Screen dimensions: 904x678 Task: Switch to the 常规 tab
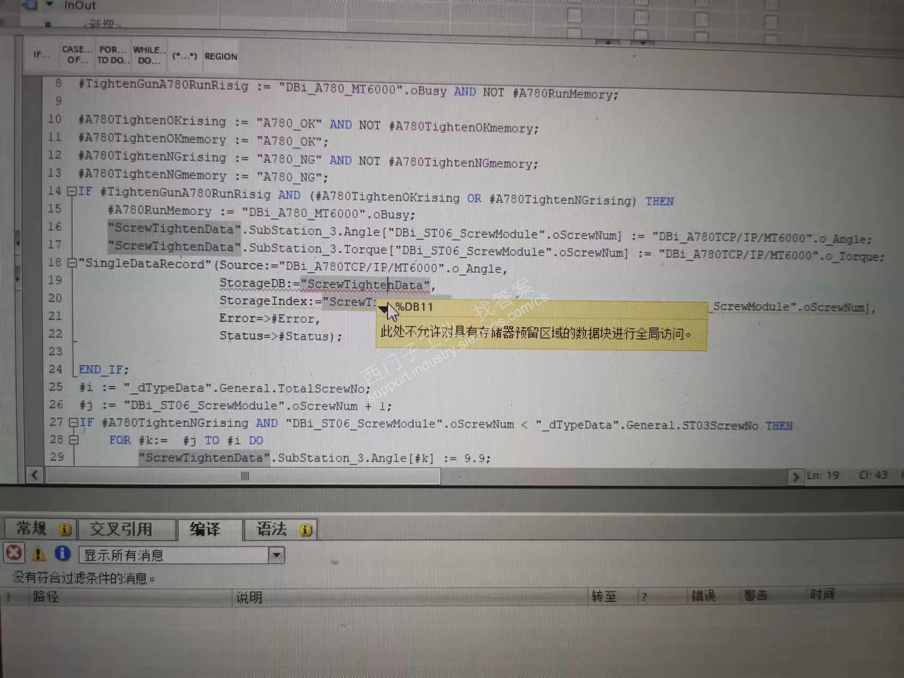click(x=41, y=529)
